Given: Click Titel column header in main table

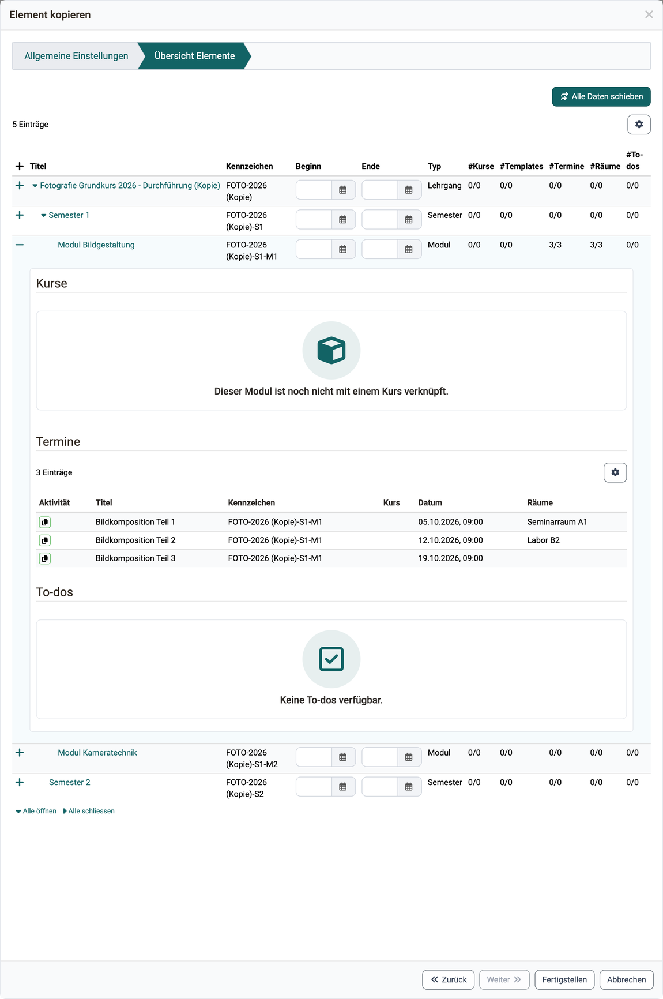Looking at the screenshot, I should (x=38, y=166).
